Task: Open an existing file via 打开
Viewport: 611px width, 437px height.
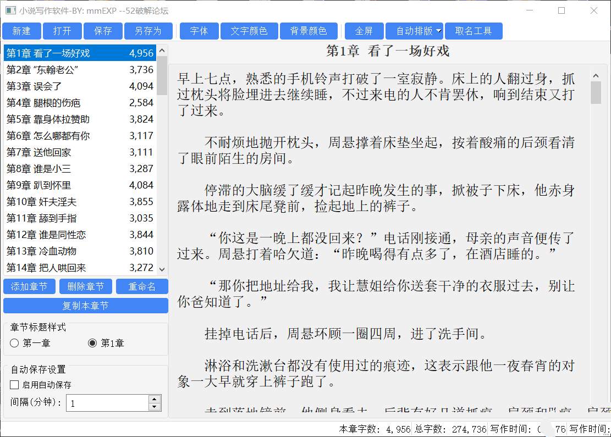Action: click(x=60, y=31)
